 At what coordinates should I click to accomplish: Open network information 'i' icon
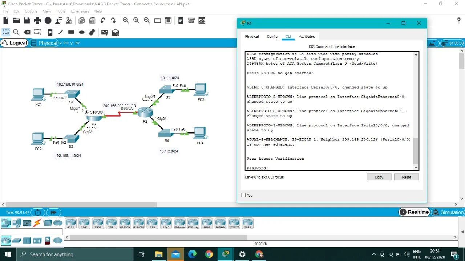(x=48, y=21)
